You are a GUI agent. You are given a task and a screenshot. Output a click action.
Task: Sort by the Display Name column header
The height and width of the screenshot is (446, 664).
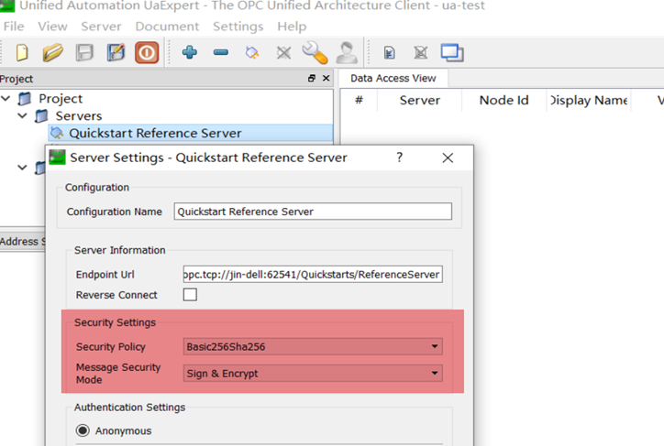point(589,100)
